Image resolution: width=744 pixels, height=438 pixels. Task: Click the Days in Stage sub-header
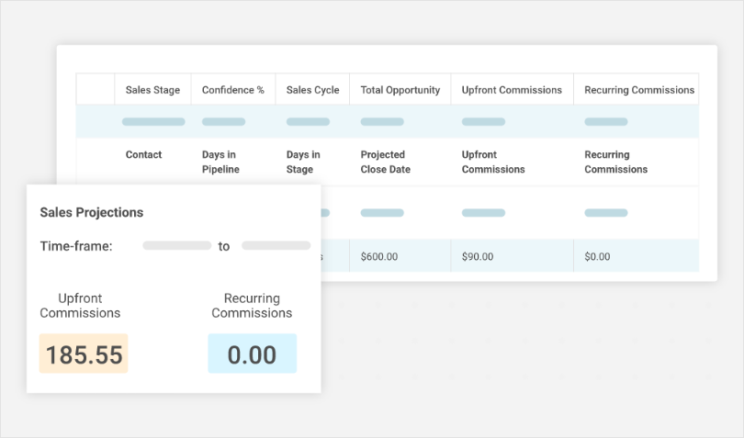(x=303, y=162)
